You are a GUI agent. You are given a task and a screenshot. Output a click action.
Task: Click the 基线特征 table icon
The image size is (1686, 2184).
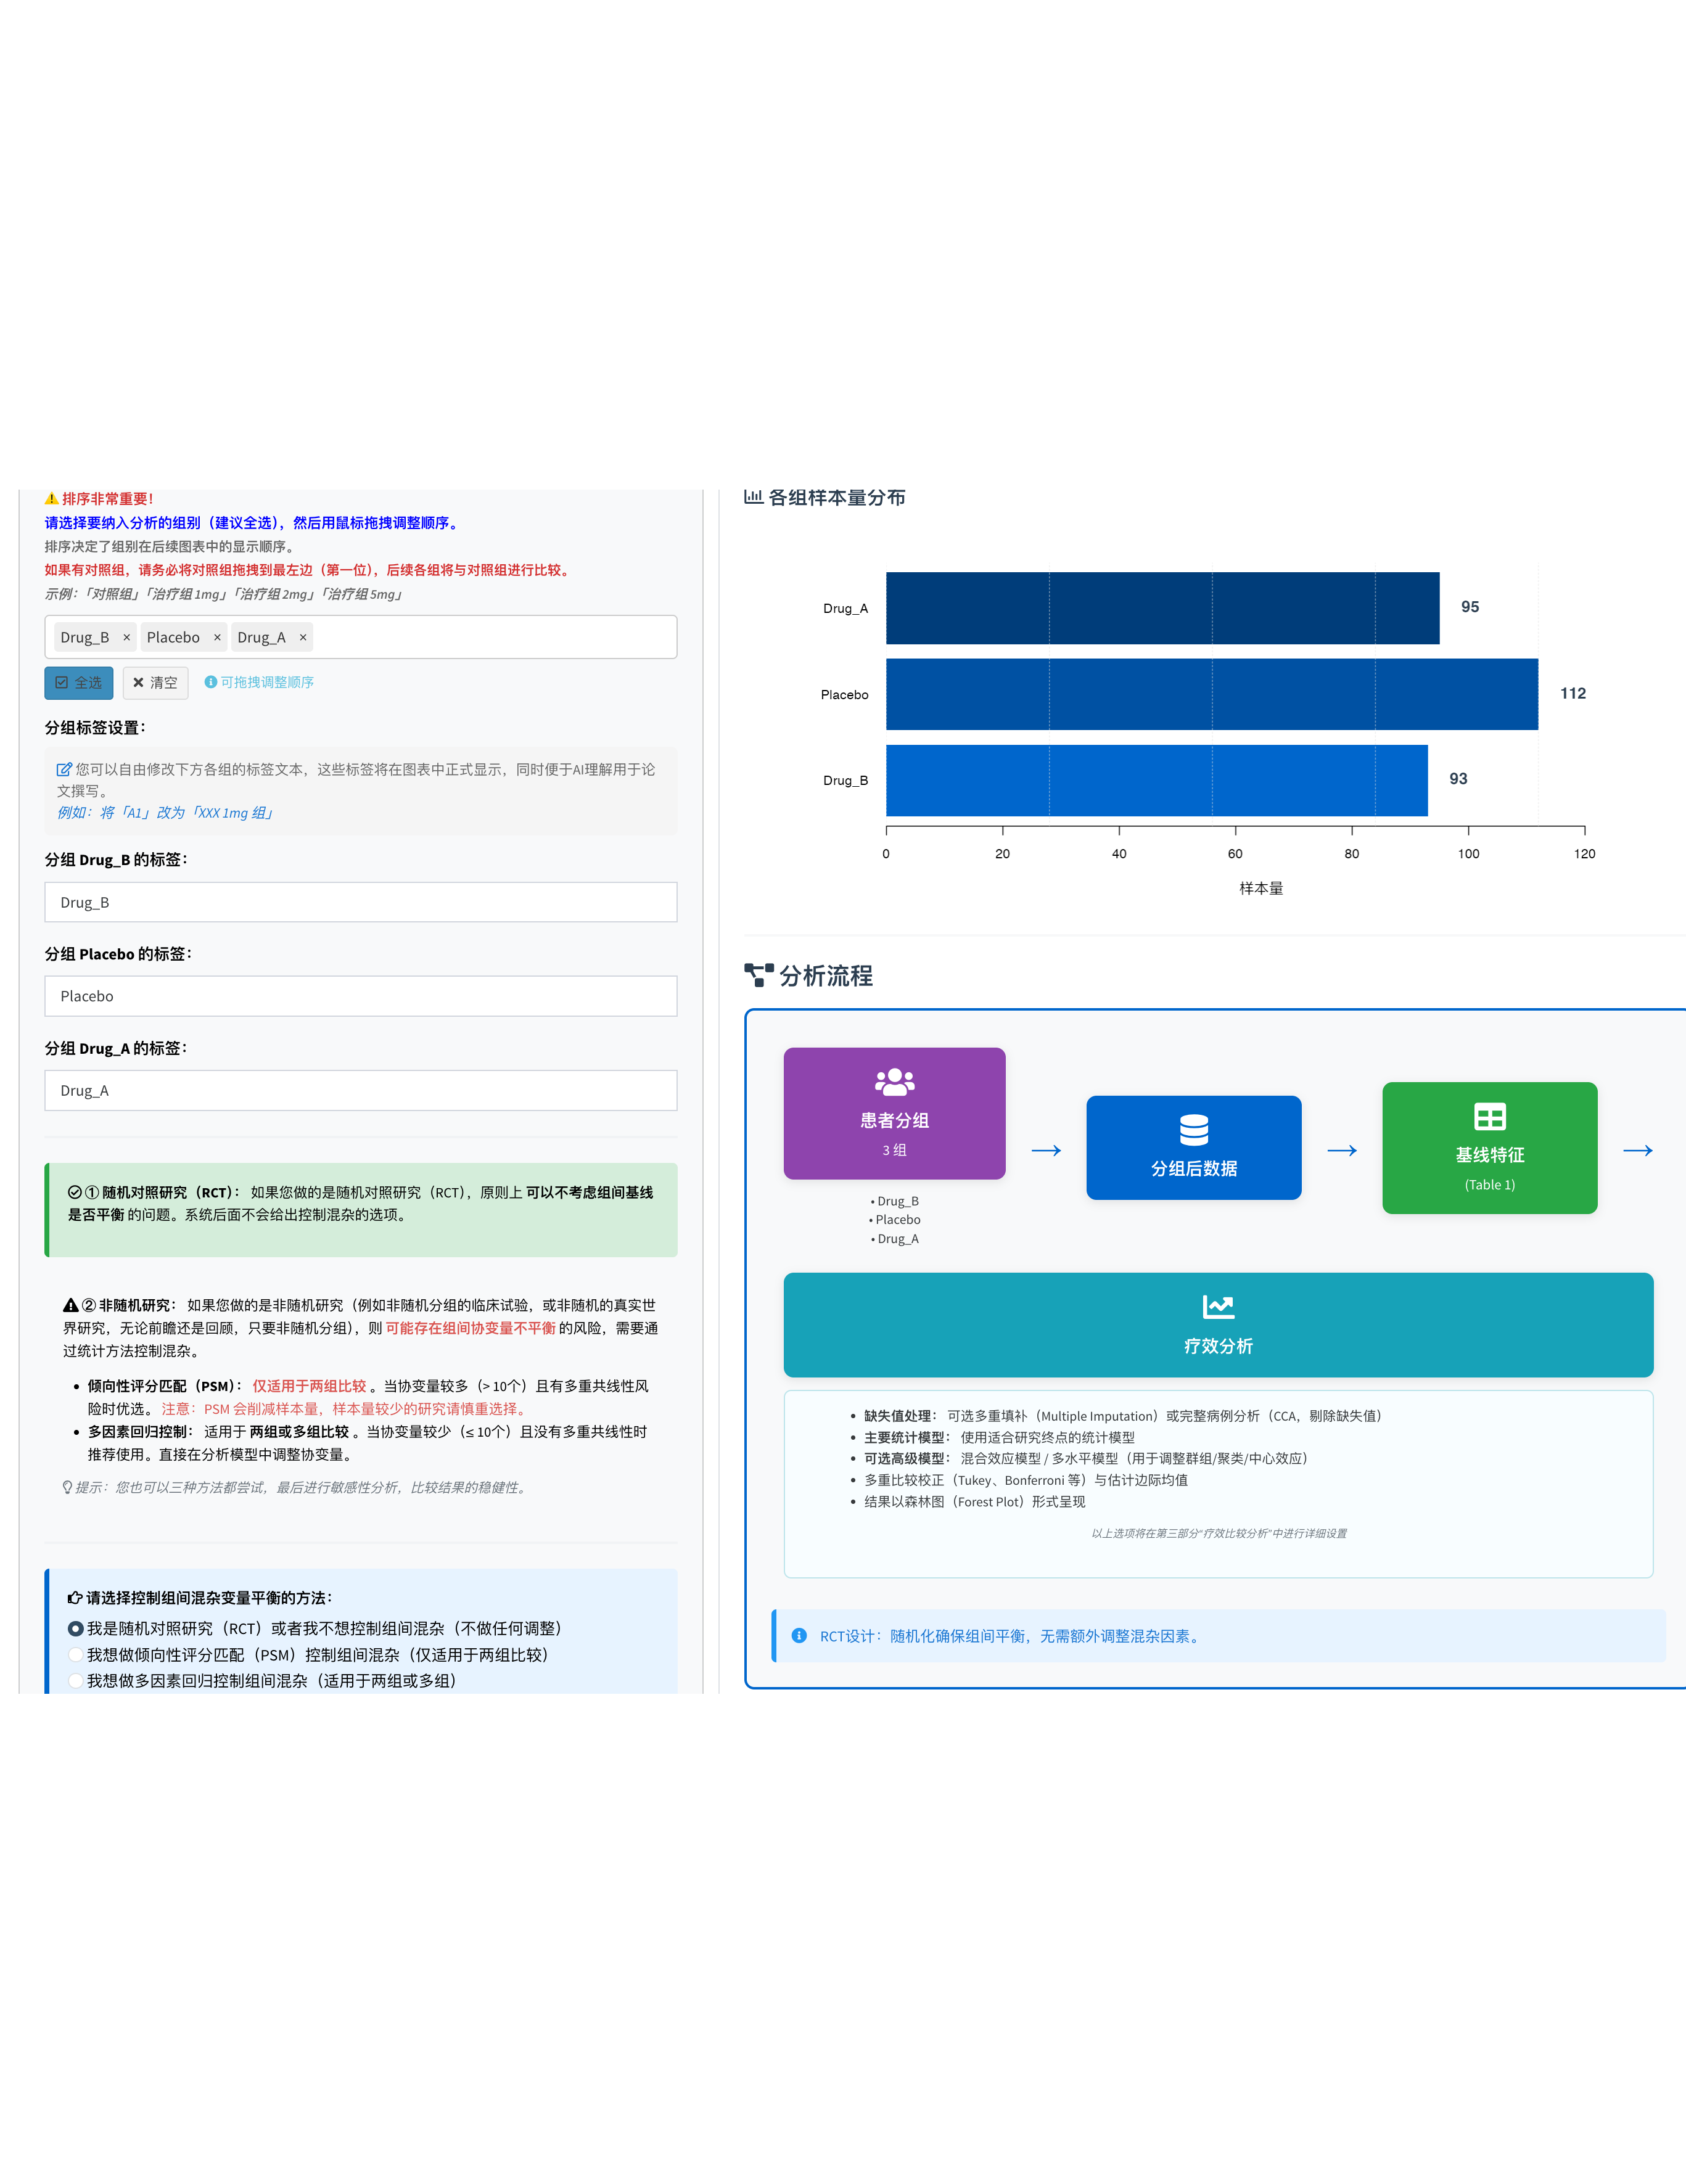[1490, 1117]
